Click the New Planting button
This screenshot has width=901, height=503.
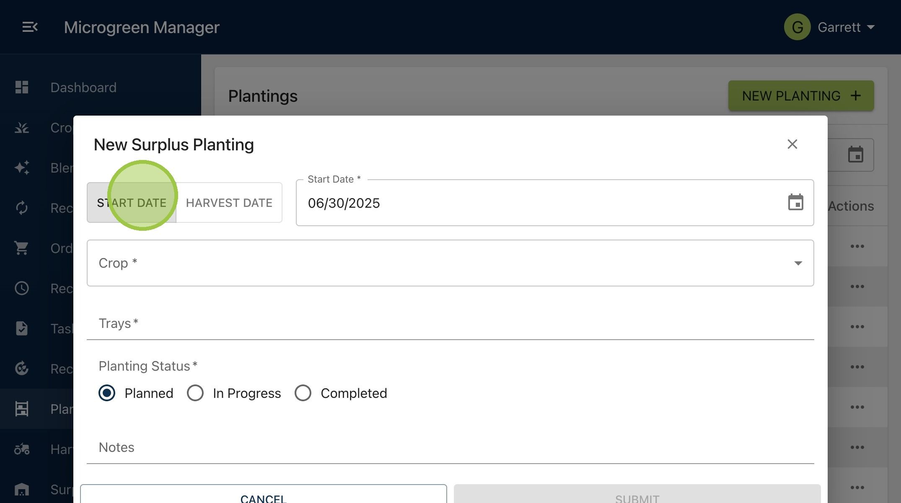(x=801, y=96)
